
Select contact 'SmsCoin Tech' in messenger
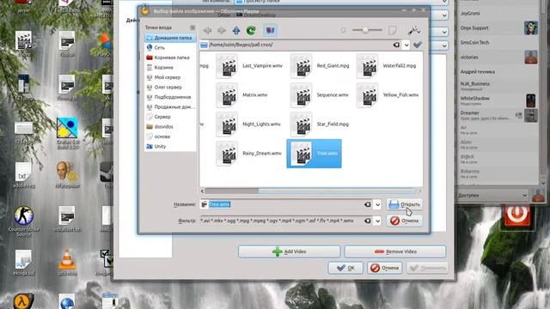pyautogui.click(x=498, y=42)
